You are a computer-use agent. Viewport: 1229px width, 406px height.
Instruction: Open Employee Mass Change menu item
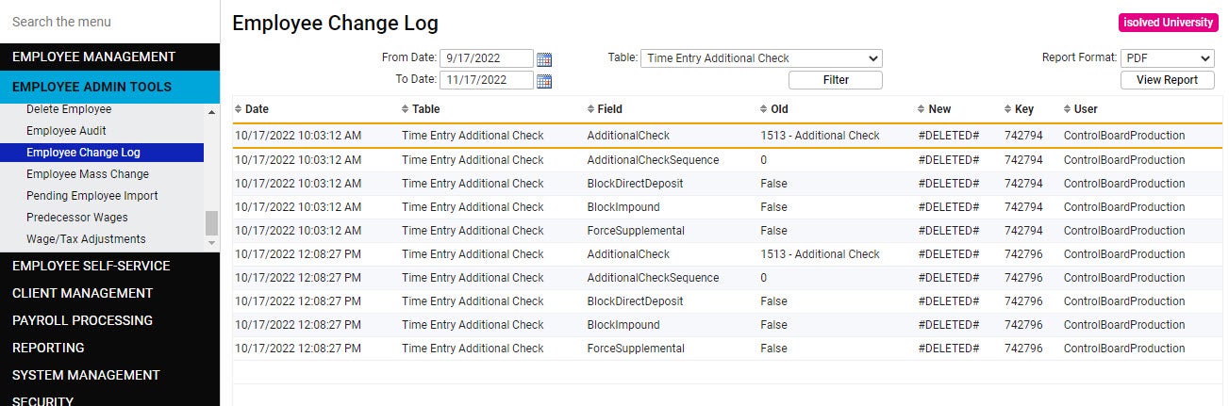click(x=88, y=174)
